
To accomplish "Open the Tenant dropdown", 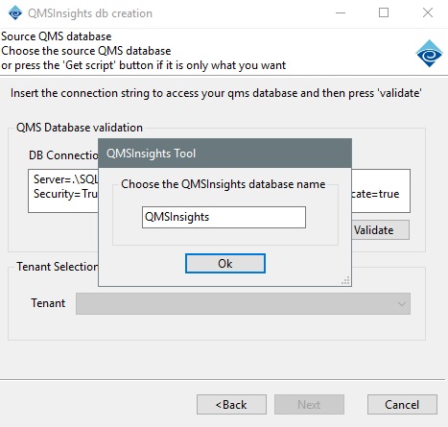I will pos(243,303).
